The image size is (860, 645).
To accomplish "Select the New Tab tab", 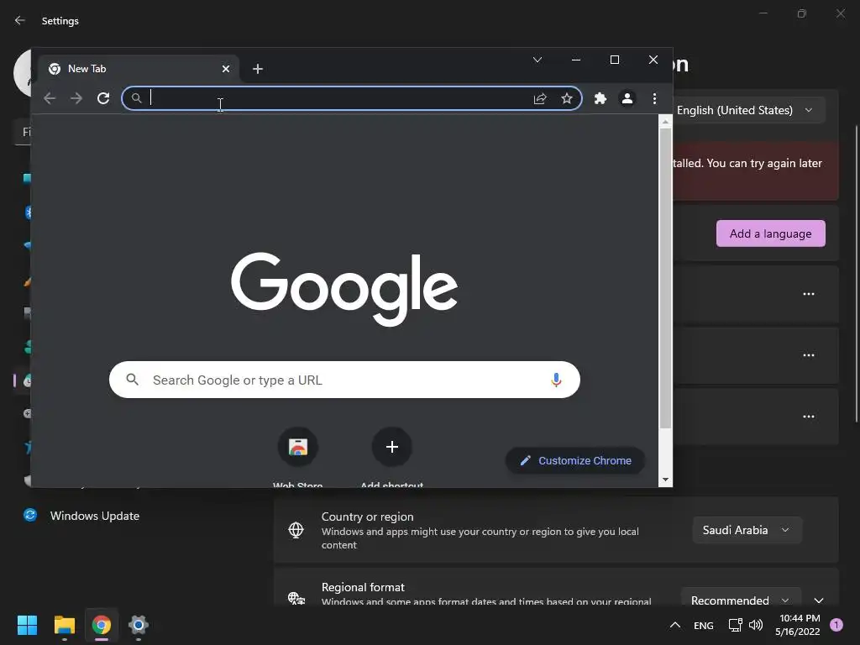I will [139, 69].
